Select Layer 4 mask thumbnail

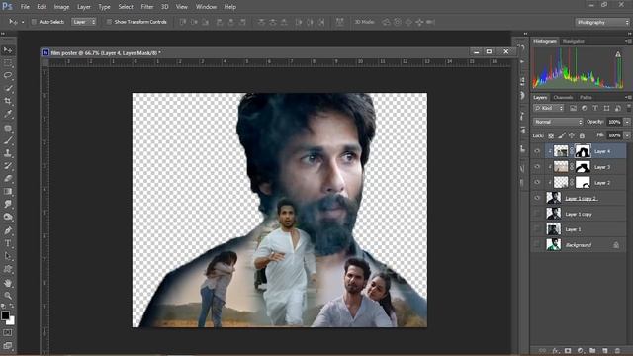click(x=583, y=151)
